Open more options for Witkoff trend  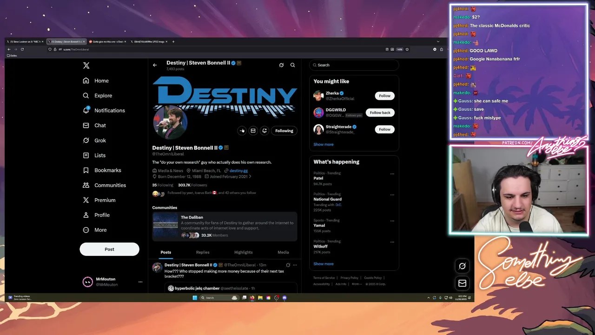tap(392, 242)
